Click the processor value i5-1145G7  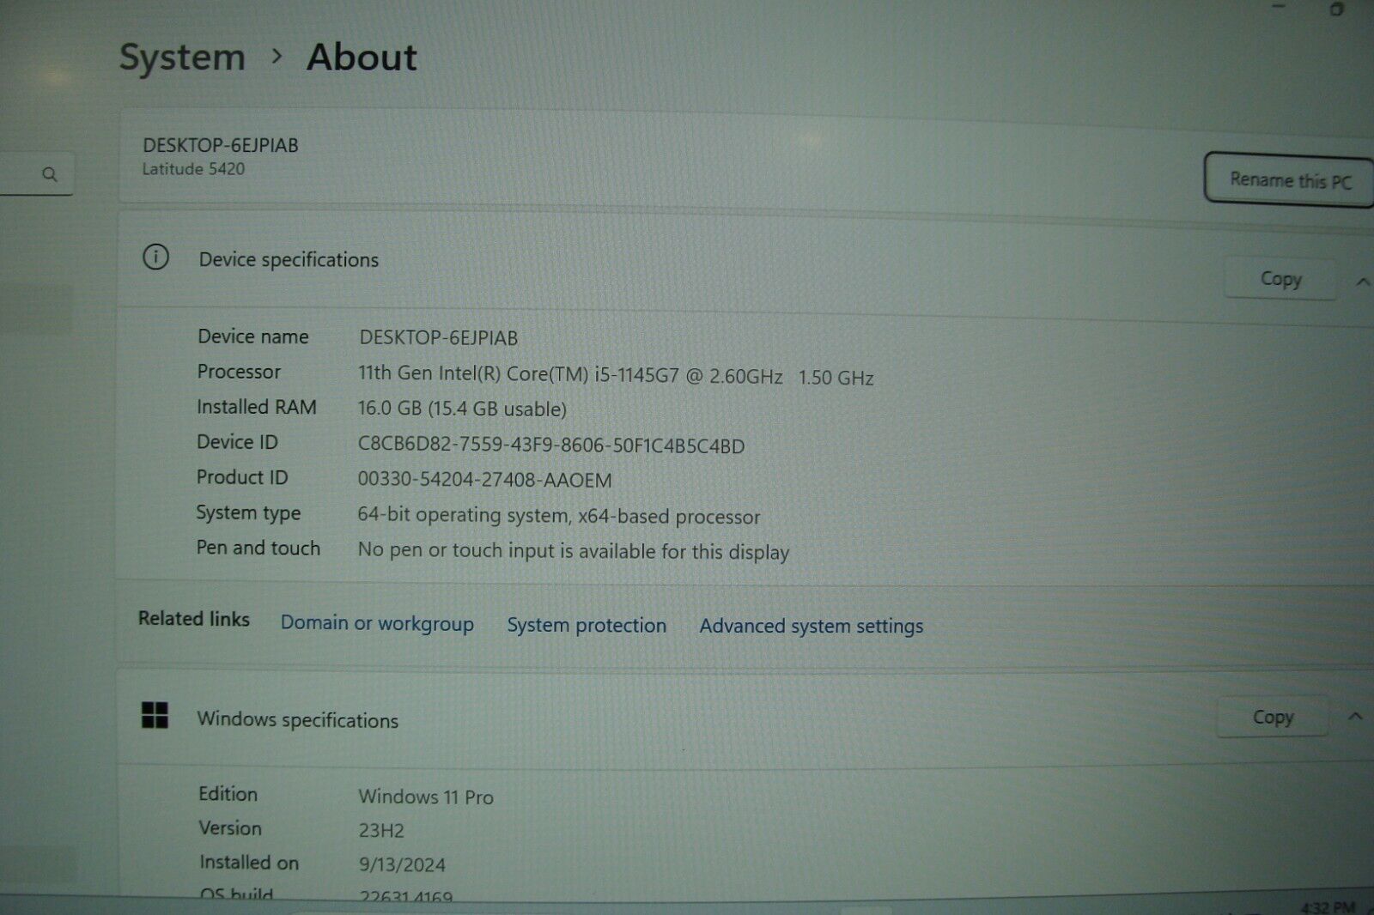pyautogui.click(x=616, y=375)
